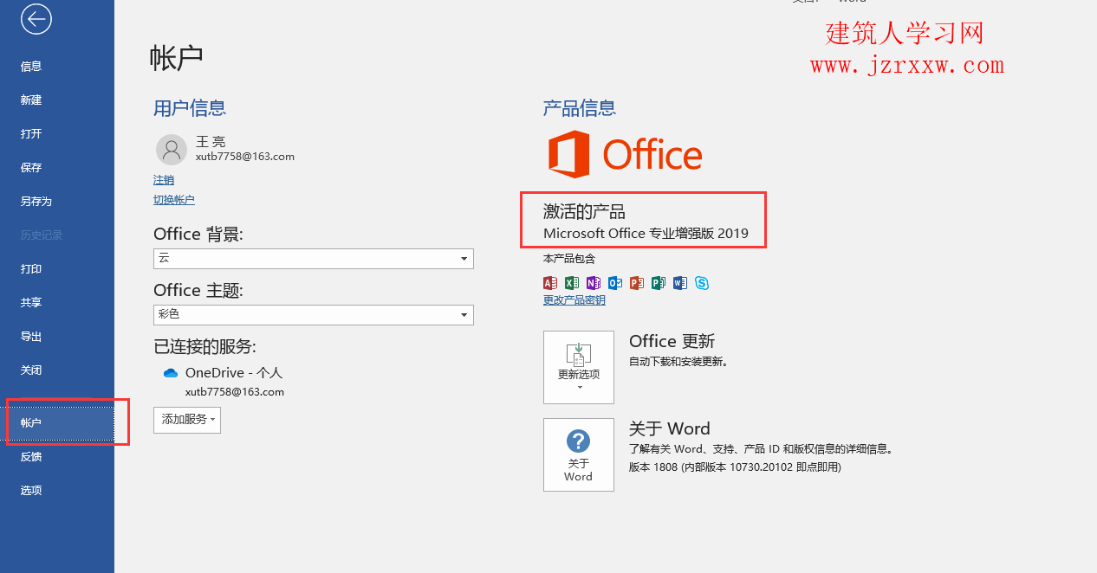Click the Outlook product icon
The width and height of the screenshot is (1097, 573).
(615, 283)
